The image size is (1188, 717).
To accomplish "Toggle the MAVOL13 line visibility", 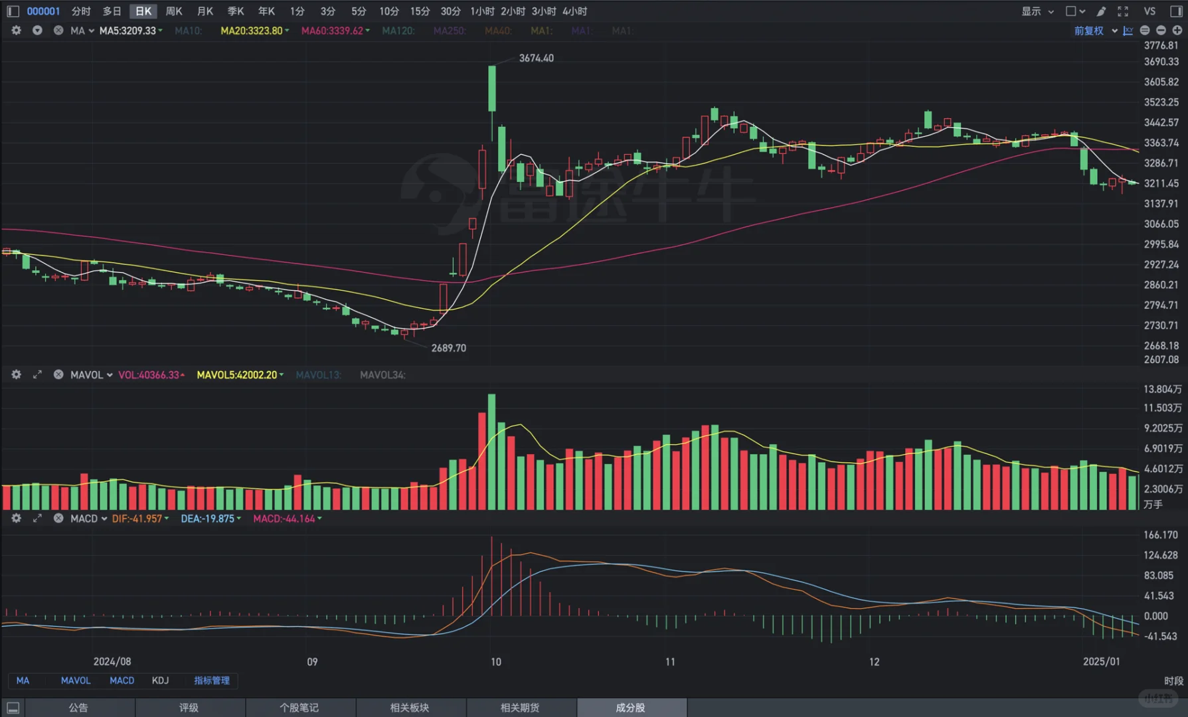I will tap(319, 375).
